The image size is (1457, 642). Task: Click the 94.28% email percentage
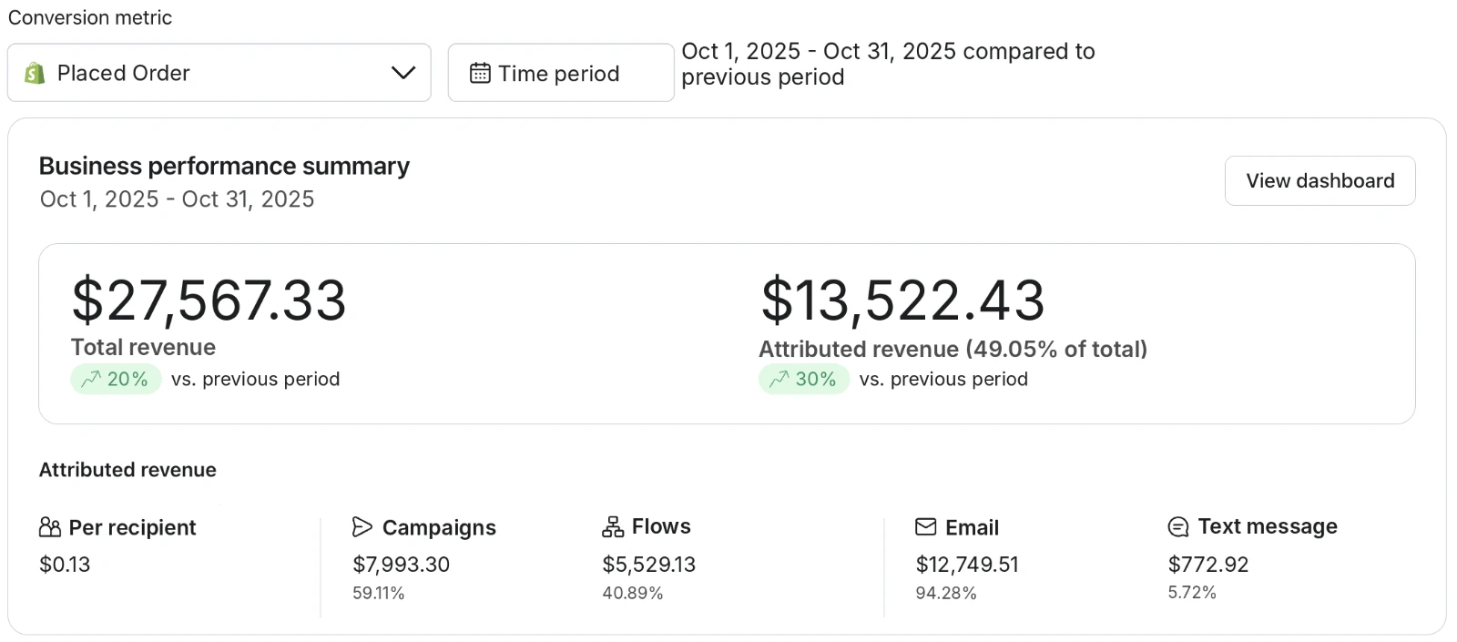click(945, 593)
